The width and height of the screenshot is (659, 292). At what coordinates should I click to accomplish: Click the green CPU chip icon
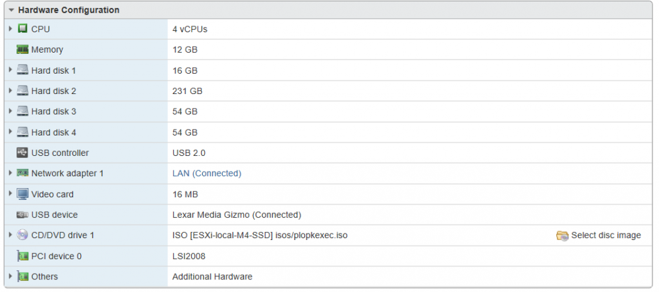(x=22, y=29)
